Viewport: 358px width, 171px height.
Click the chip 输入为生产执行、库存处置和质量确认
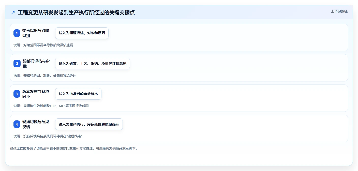89,124
